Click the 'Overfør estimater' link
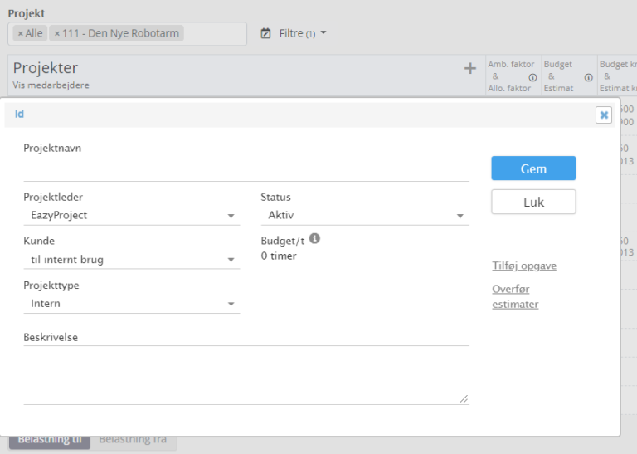 point(515,296)
